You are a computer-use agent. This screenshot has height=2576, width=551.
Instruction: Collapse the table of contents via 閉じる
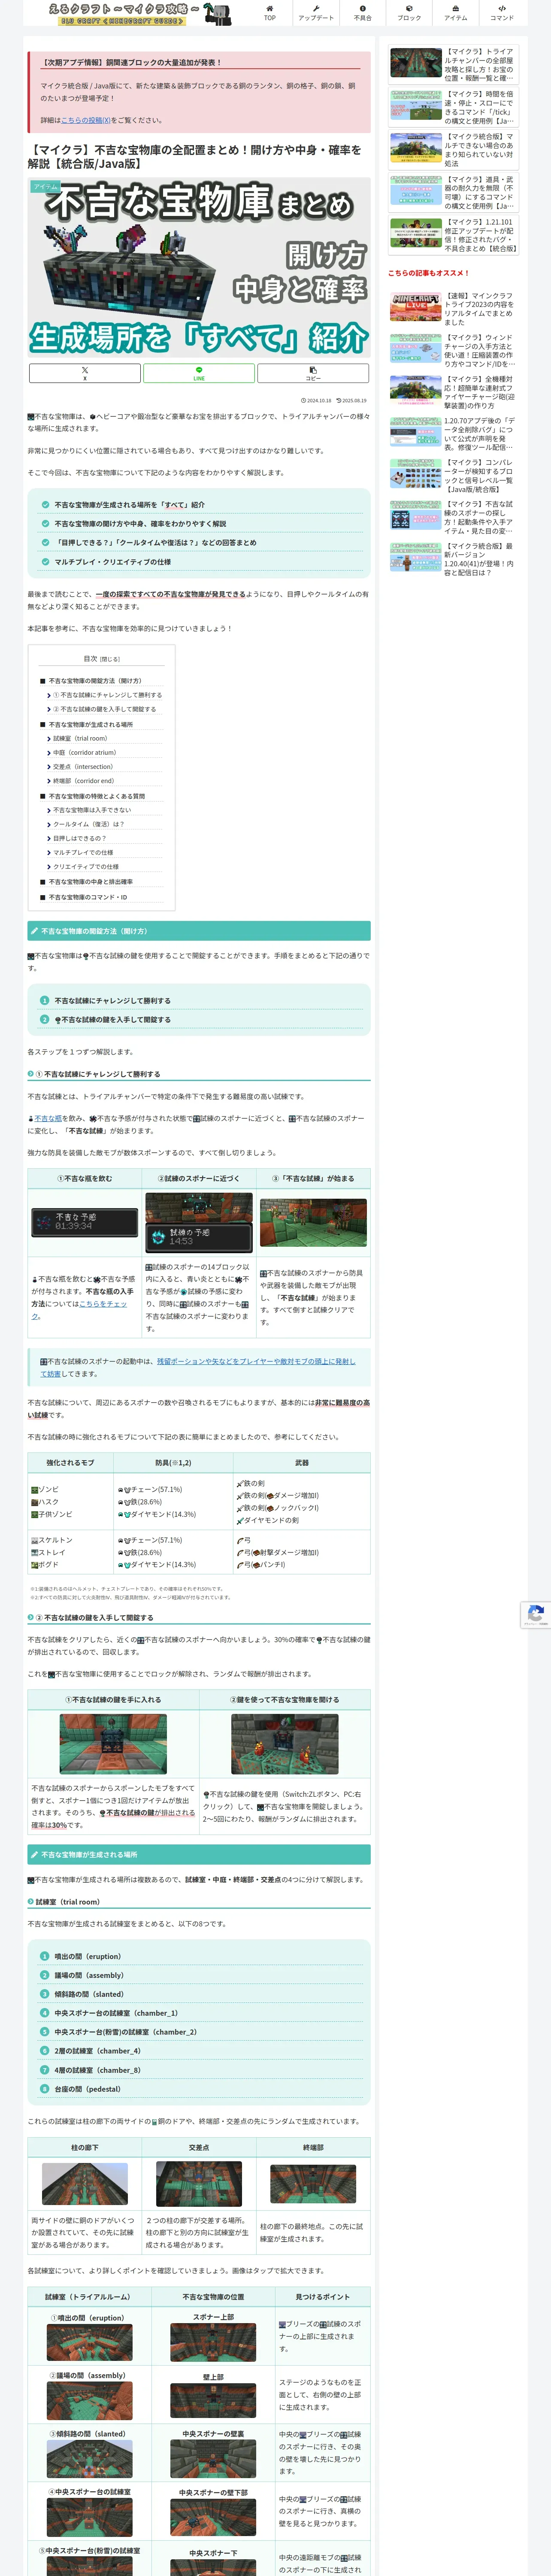[109, 659]
